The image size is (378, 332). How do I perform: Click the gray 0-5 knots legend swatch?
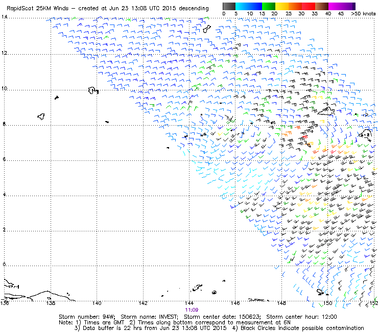click(229, 6)
